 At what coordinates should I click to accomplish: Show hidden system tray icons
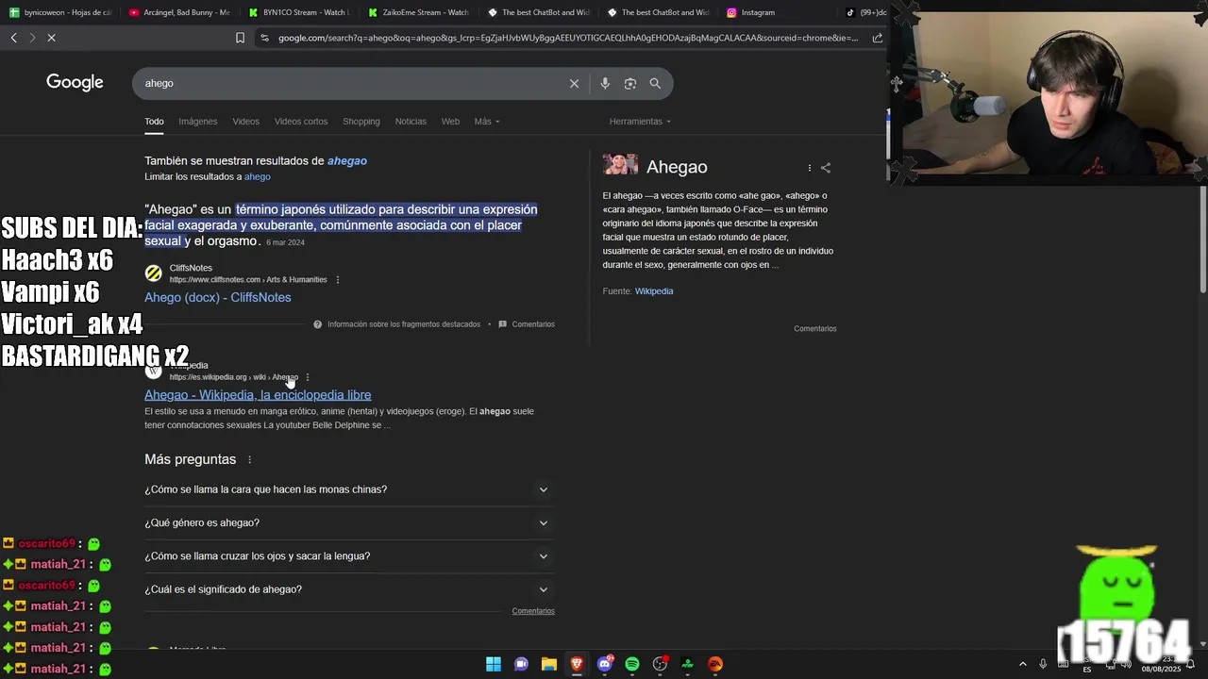point(1022,664)
